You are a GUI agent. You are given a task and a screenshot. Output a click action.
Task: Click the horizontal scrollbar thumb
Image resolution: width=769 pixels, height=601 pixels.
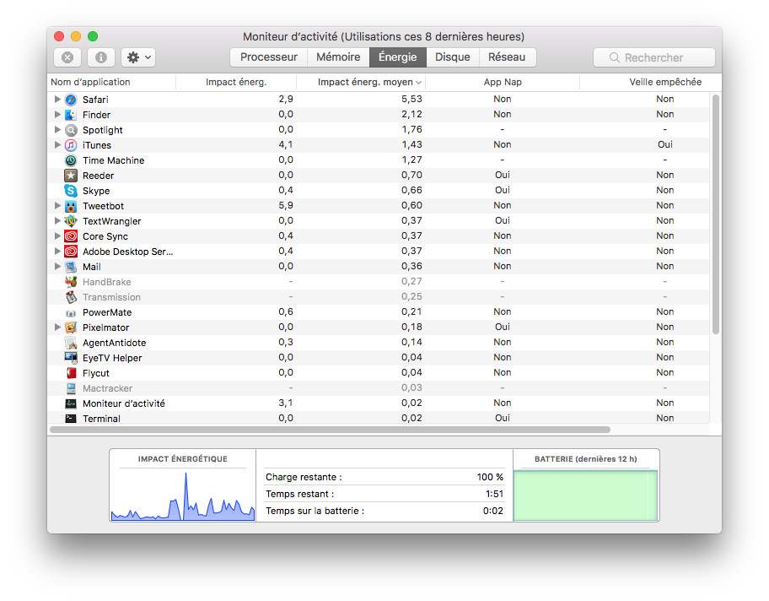[330, 430]
